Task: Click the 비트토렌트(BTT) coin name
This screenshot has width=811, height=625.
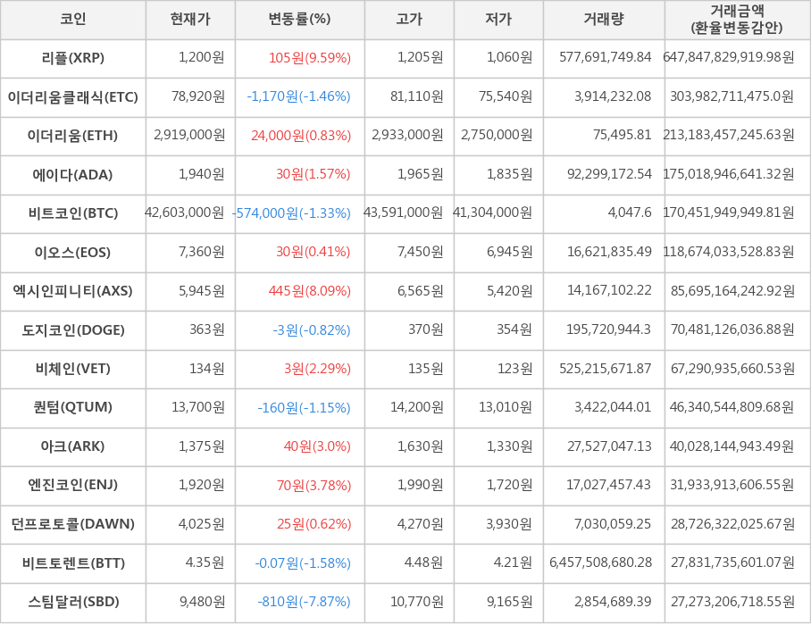Action: (72, 563)
